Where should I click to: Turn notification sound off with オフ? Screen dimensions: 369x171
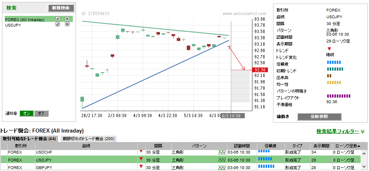[x=41, y=113]
